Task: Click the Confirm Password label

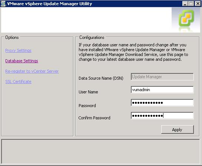Action: click(x=94, y=118)
